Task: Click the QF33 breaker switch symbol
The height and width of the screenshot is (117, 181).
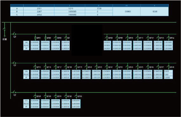Action: pyautogui.click(x=76, y=96)
